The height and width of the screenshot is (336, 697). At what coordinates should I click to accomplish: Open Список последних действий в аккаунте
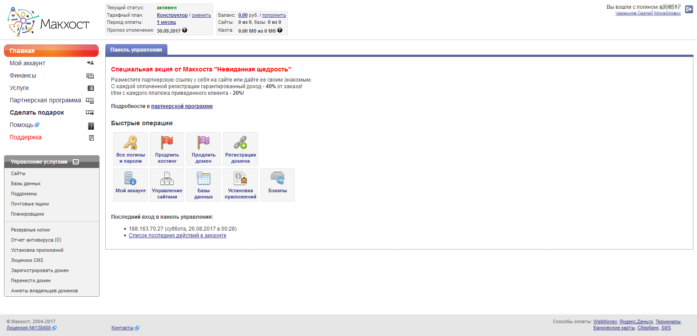[x=178, y=235]
